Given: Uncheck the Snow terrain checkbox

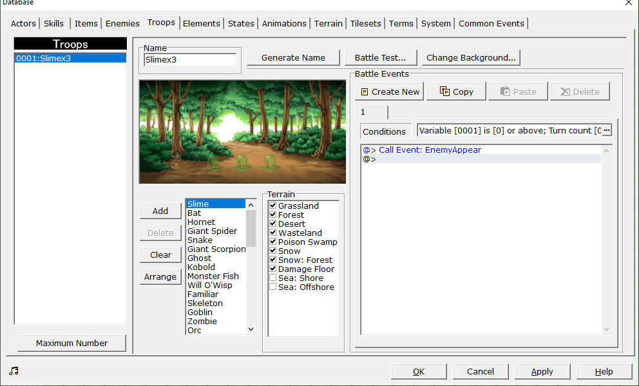Looking at the screenshot, I should 273,251.
